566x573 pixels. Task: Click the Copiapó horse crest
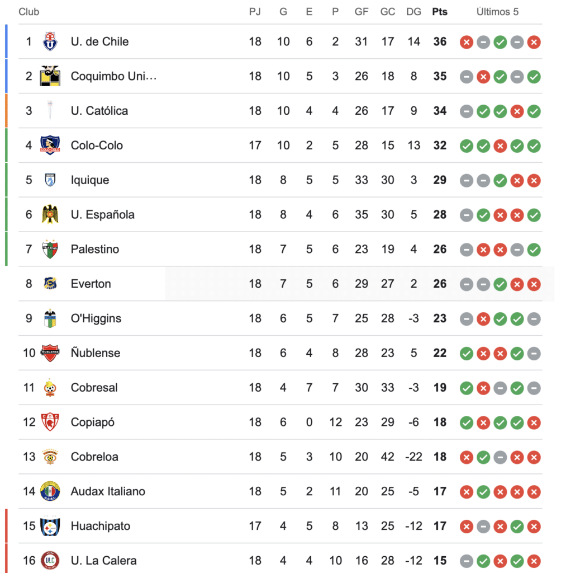click(x=50, y=422)
